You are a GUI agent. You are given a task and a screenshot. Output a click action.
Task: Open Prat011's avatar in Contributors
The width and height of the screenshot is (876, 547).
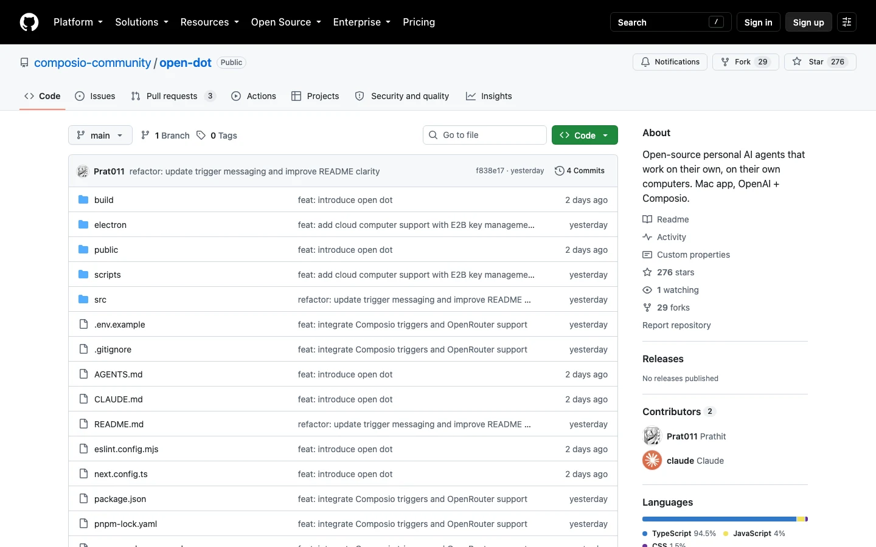652,436
